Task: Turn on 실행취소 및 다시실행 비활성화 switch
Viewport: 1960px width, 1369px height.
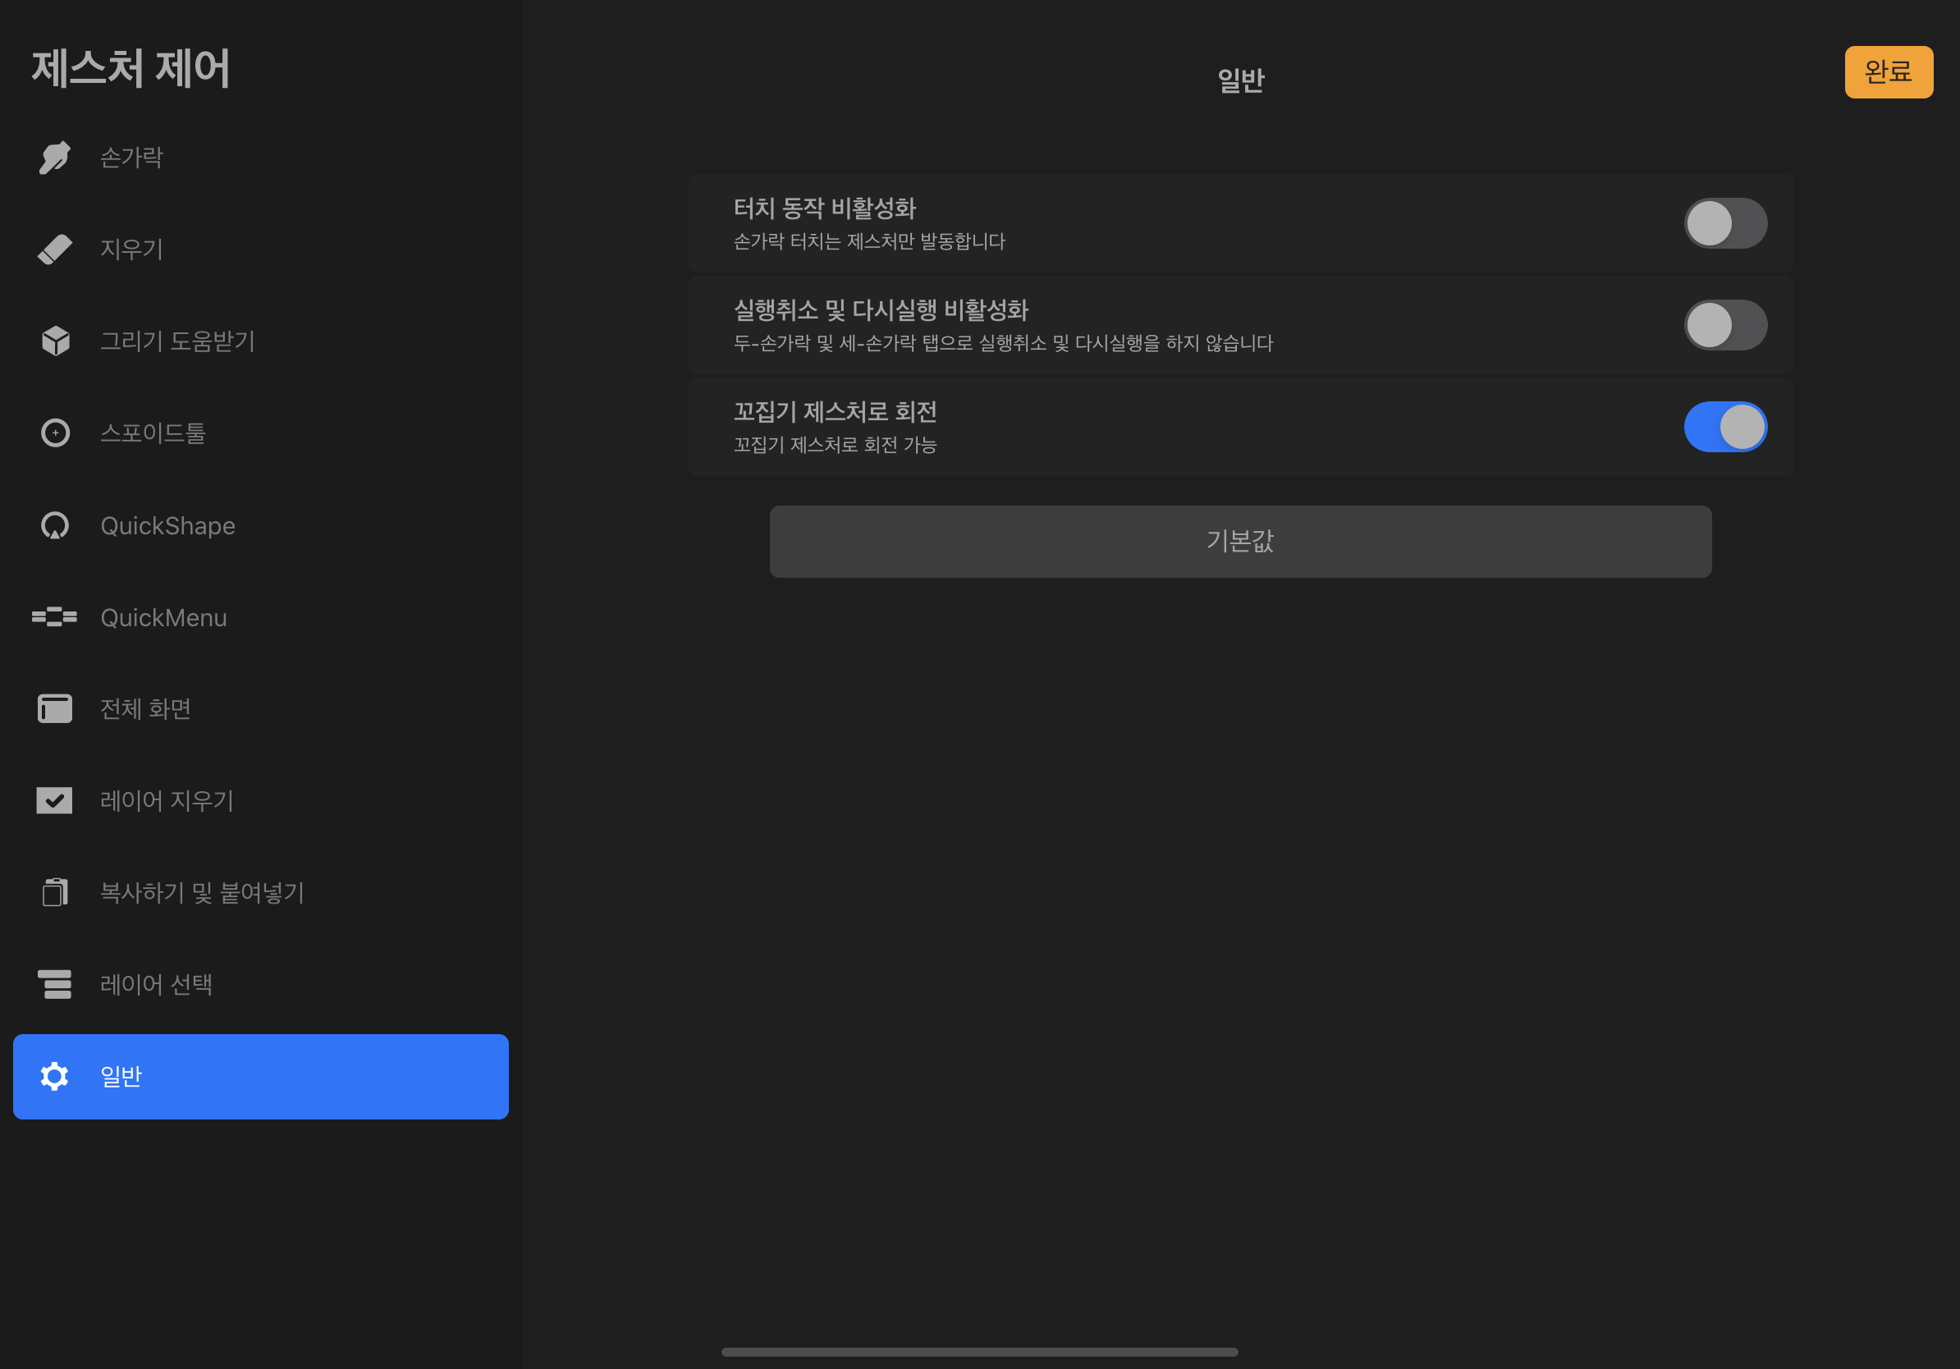Action: (1724, 325)
